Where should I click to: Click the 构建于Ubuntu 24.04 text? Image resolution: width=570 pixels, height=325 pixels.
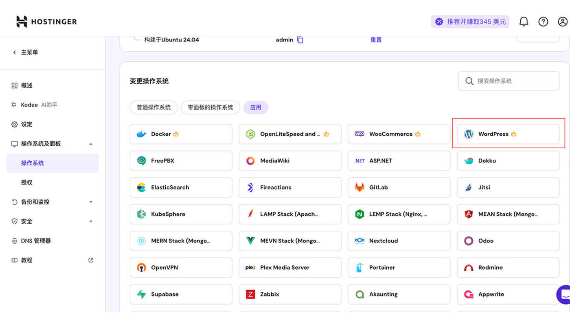click(x=172, y=40)
